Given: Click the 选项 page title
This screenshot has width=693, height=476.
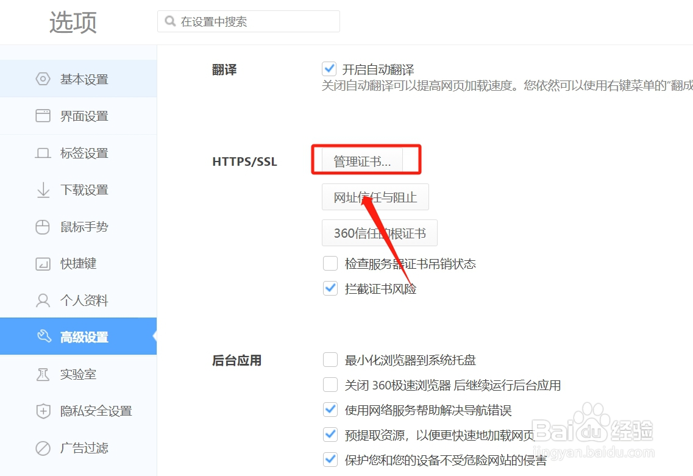Looking at the screenshot, I should [73, 22].
